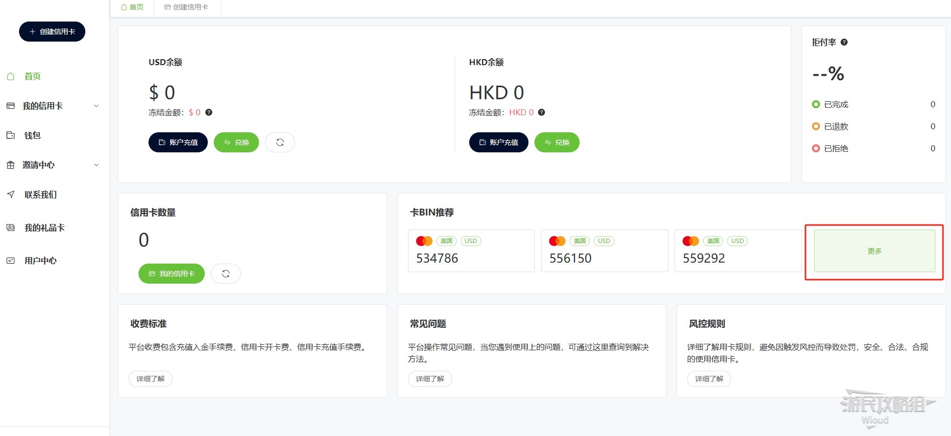
Task: Select card BIN 556150
Action: pyautogui.click(x=605, y=251)
